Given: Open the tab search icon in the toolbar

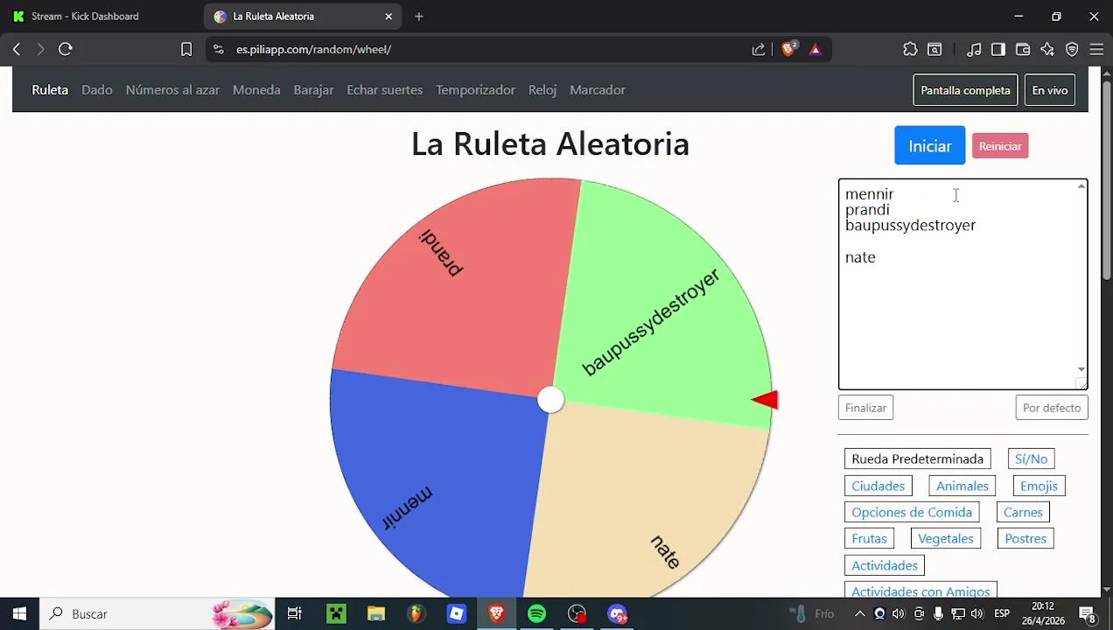Looking at the screenshot, I should (x=934, y=50).
